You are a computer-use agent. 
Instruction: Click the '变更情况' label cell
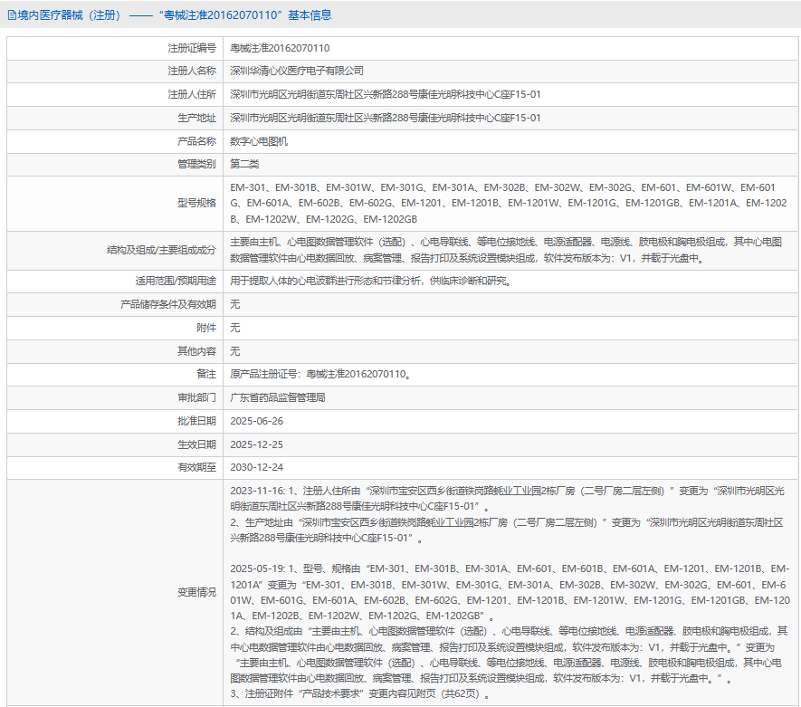pos(115,593)
